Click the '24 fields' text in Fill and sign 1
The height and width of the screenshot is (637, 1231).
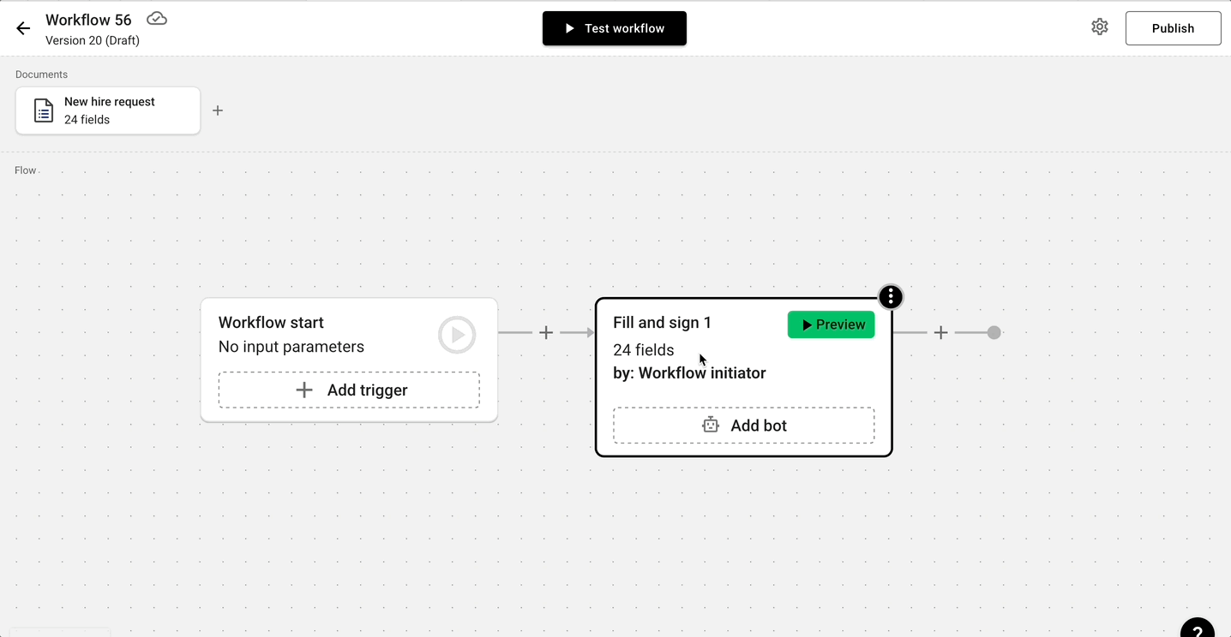click(644, 350)
